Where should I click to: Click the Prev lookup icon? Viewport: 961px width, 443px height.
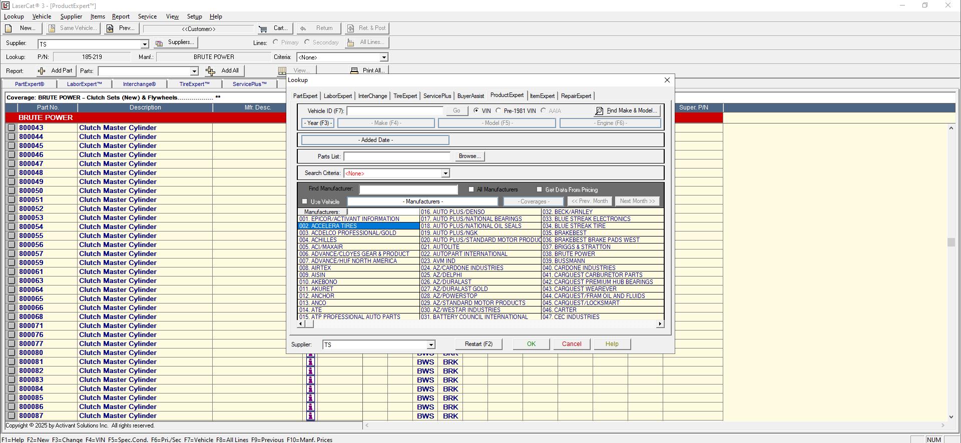110,28
